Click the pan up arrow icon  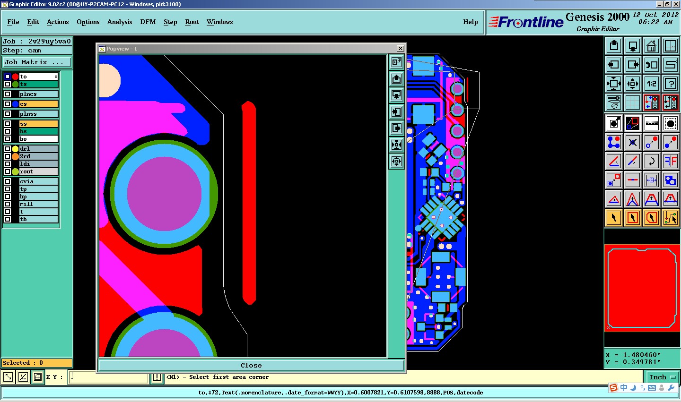pos(614,46)
